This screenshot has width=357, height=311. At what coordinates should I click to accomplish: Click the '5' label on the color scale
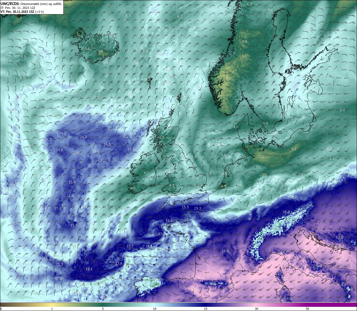coord(103,309)
